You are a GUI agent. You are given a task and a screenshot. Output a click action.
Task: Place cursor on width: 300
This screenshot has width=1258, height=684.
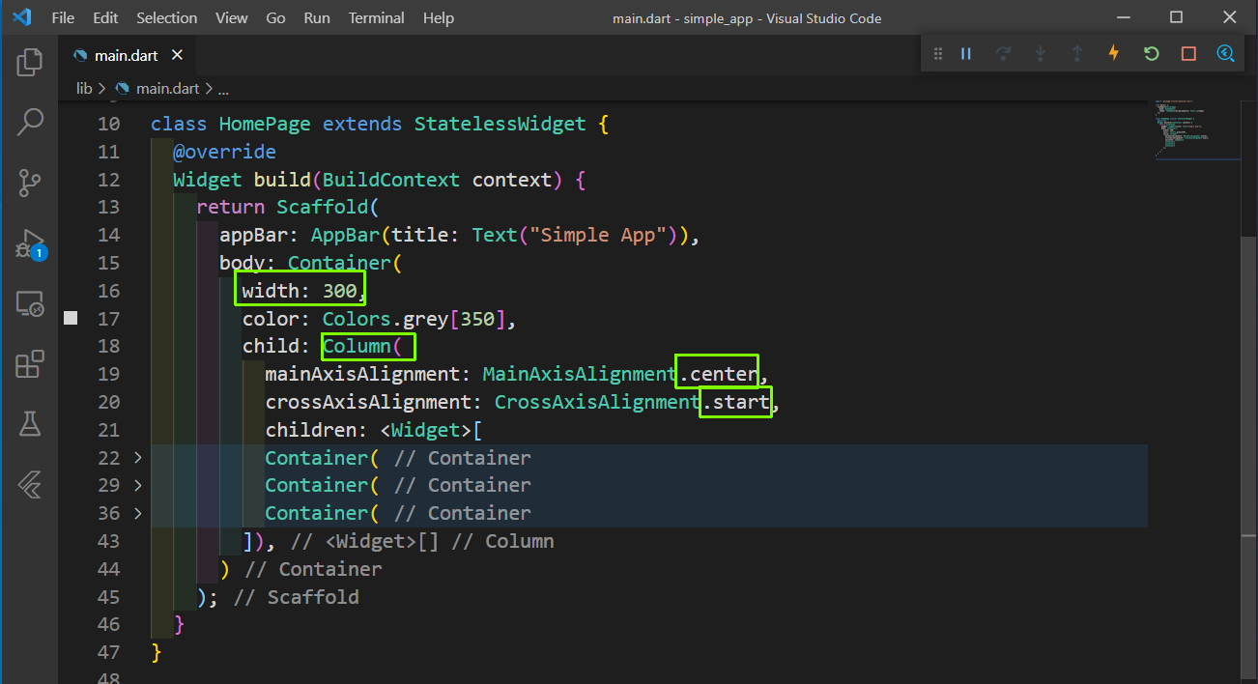[300, 291]
